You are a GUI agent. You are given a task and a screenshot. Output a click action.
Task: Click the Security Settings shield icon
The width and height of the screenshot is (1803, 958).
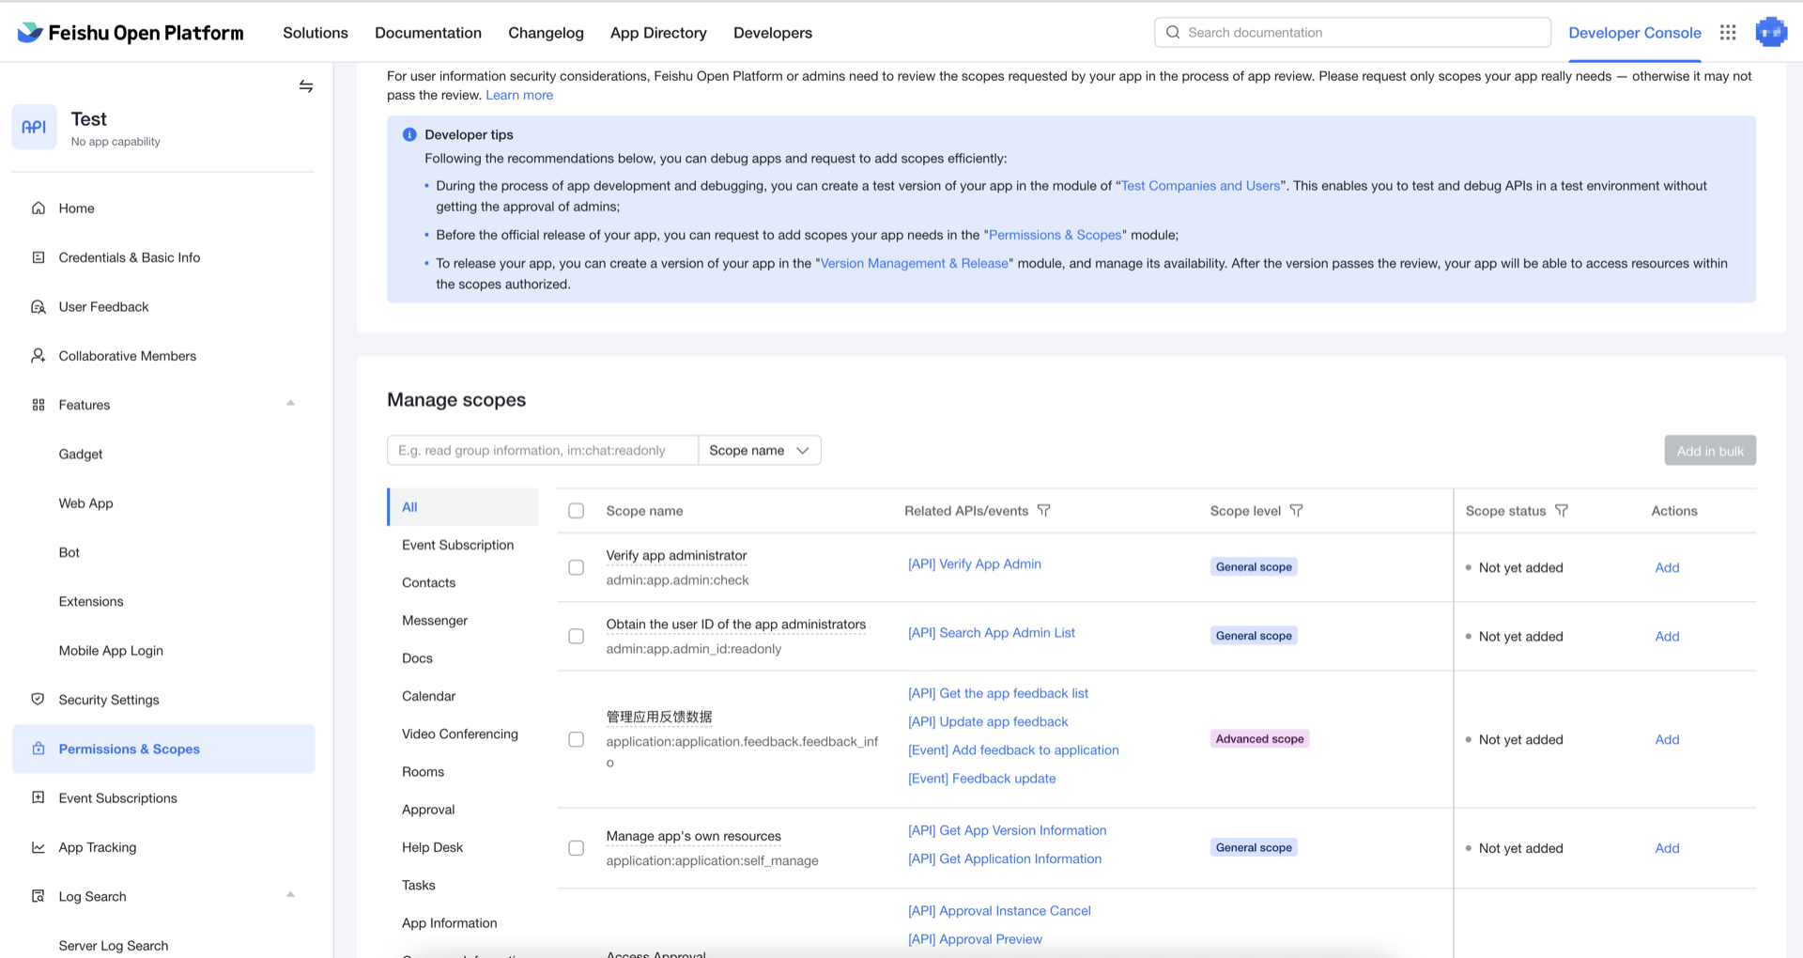[x=39, y=700]
